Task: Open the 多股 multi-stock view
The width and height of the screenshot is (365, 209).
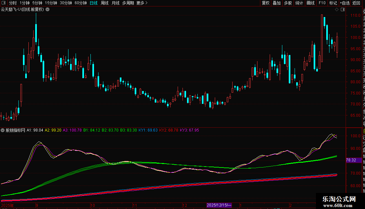Action: 288,3
